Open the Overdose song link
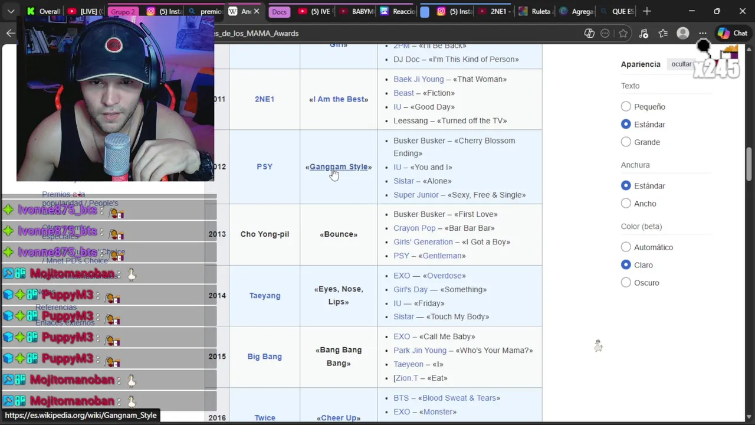The width and height of the screenshot is (755, 425). click(x=444, y=276)
